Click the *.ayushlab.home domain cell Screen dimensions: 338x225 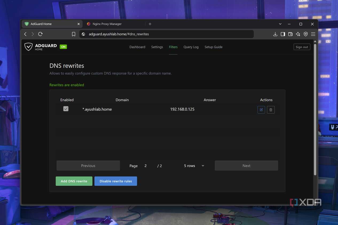click(x=97, y=109)
